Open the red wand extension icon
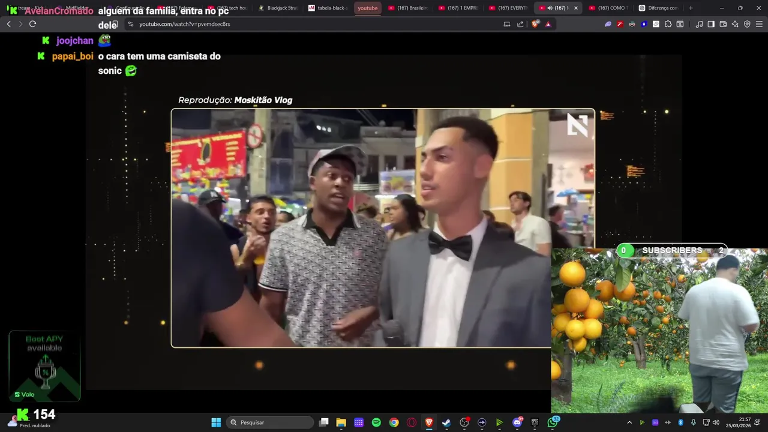Image resolution: width=768 pixels, height=432 pixels. click(620, 24)
